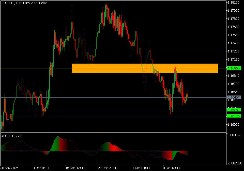Select the horizontal line at 1.16251
Screen dimensions: 244x171
[102, 110]
